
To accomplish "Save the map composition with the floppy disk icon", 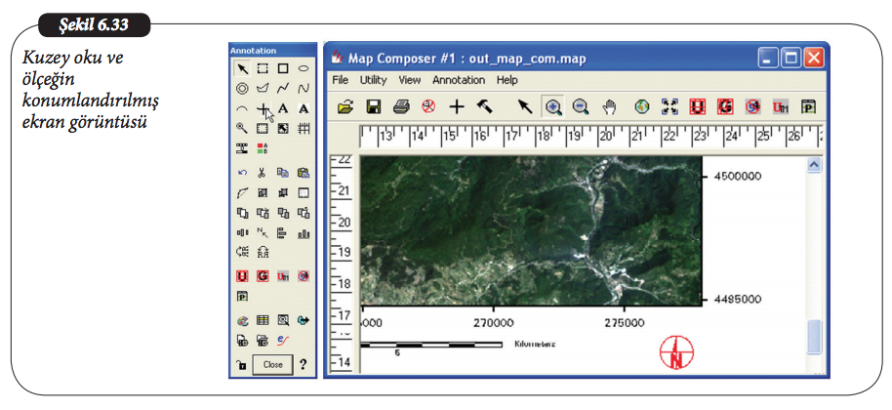I will click(373, 107).
